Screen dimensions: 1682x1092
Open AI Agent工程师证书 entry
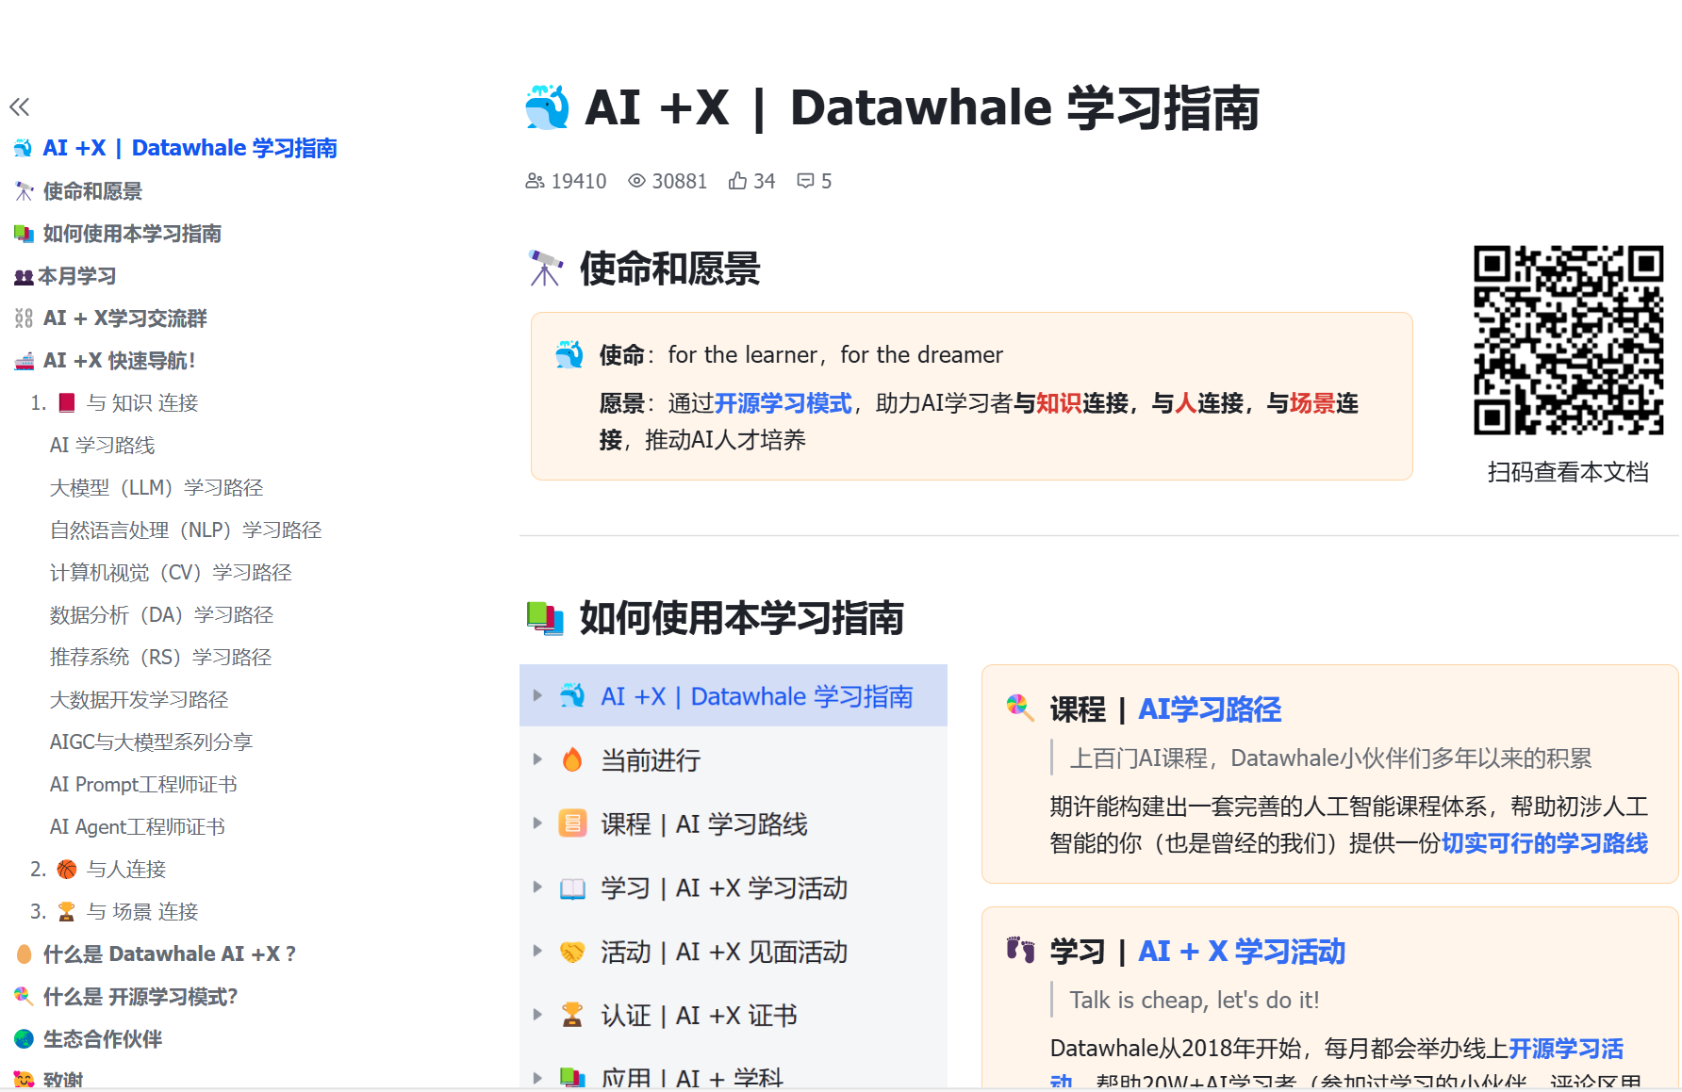138,827
